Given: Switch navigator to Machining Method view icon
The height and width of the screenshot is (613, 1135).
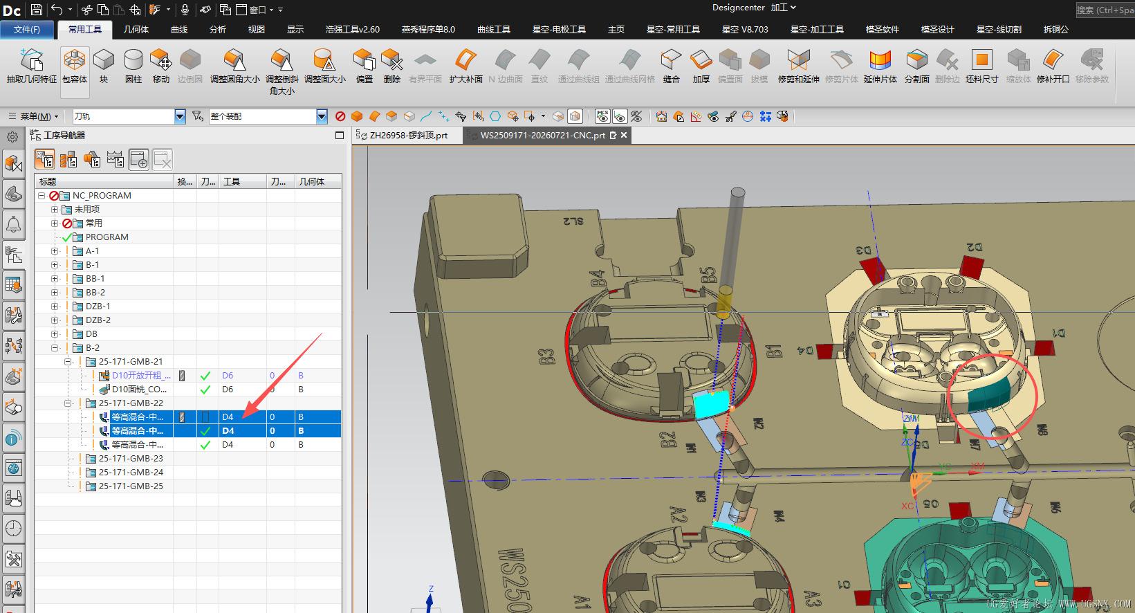Looking at the screenshot, I should (116, 161).
